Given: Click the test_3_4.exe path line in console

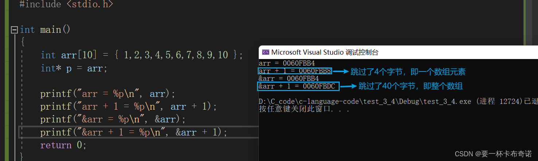Looking at the screenshot, I should (x=398, y=101).
